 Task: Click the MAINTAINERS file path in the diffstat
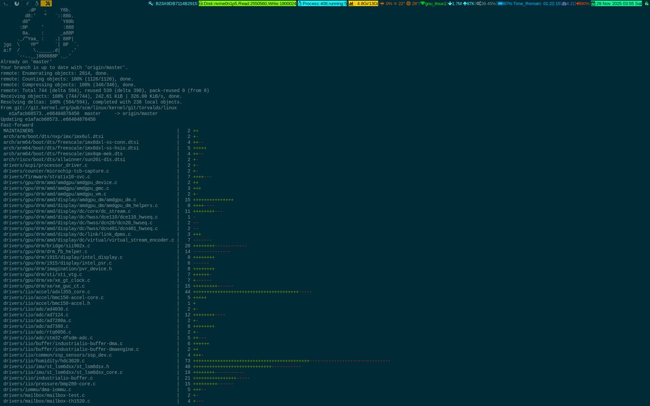point(18,130)
